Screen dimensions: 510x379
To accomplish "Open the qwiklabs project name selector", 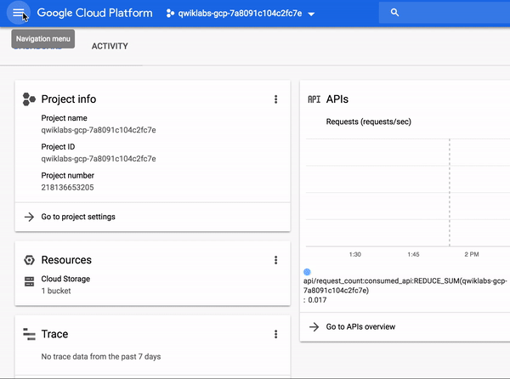I will tap(240, 14).
